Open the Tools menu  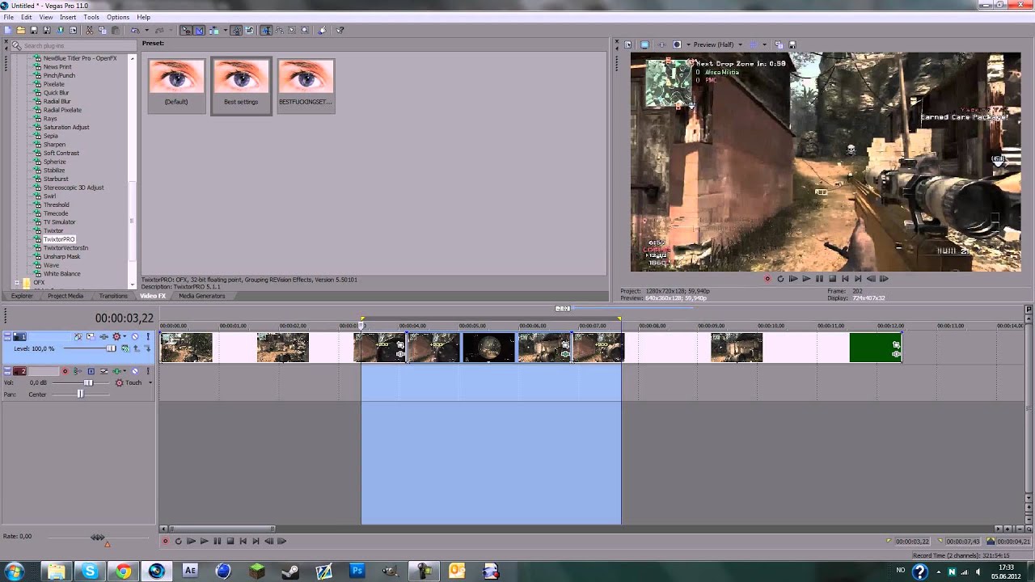tap(91, 17)
